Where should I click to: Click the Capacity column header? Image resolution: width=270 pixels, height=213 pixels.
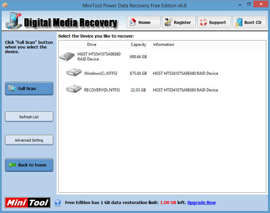[x=138, y=45]
